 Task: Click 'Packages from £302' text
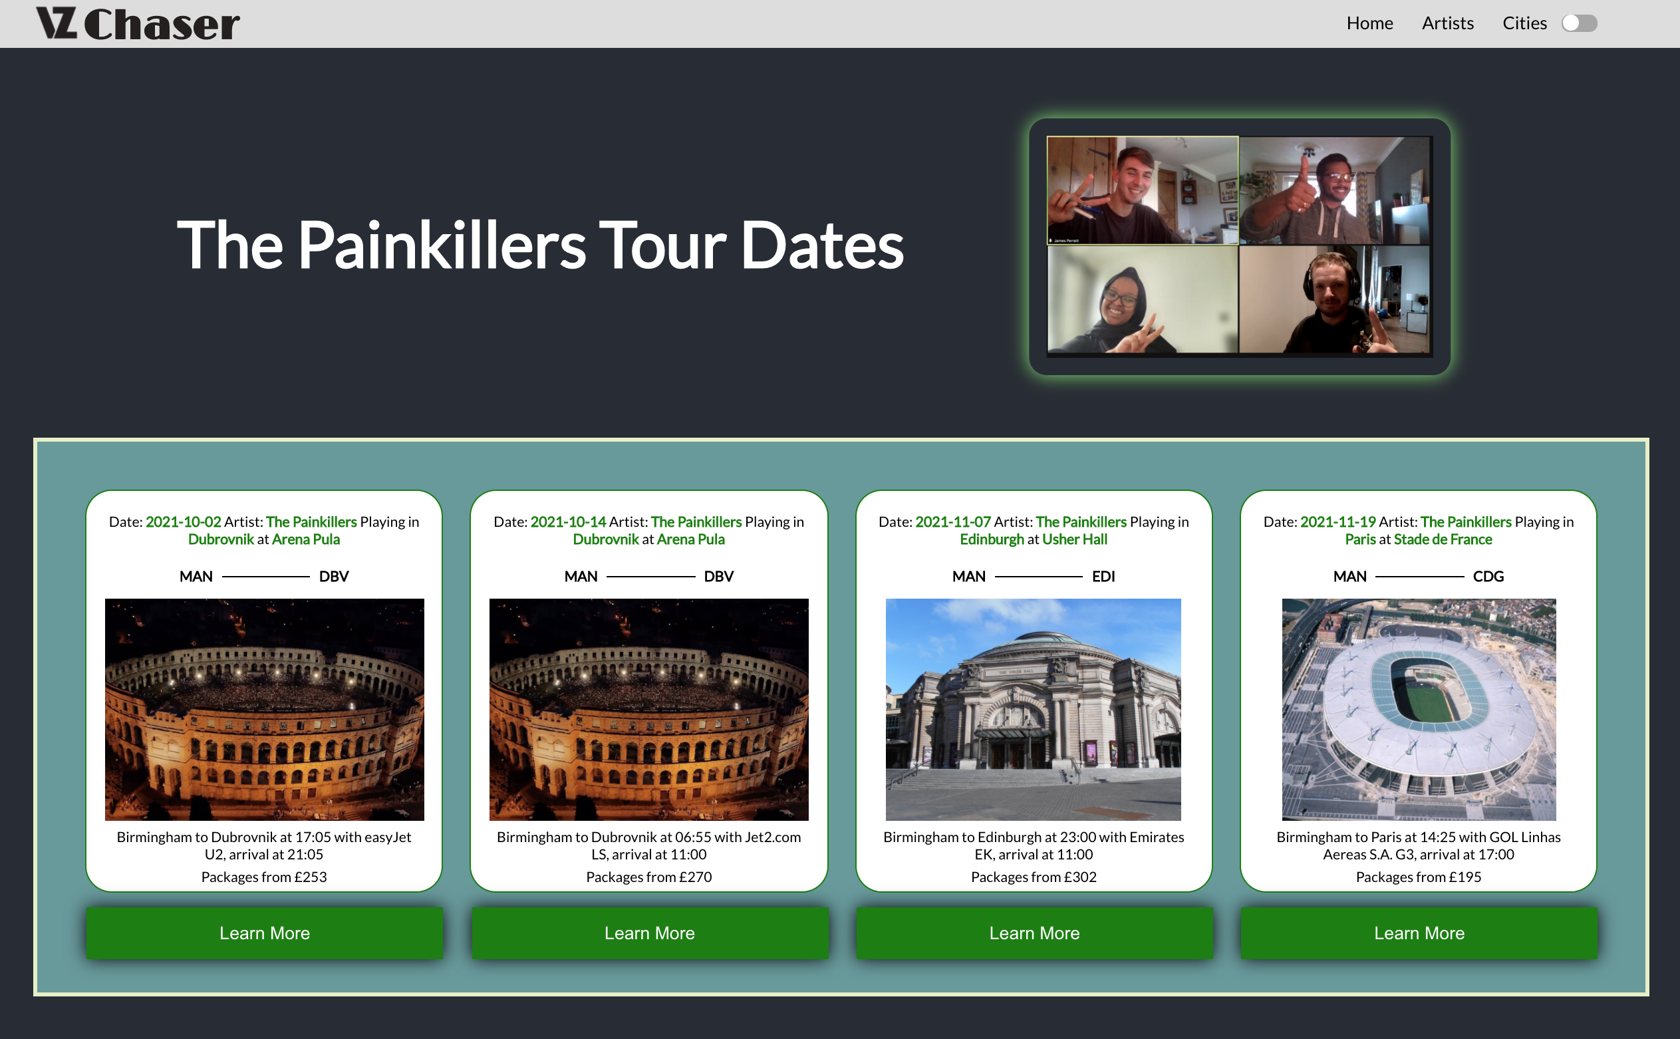pyautogui.click(x=1034, y=877)
